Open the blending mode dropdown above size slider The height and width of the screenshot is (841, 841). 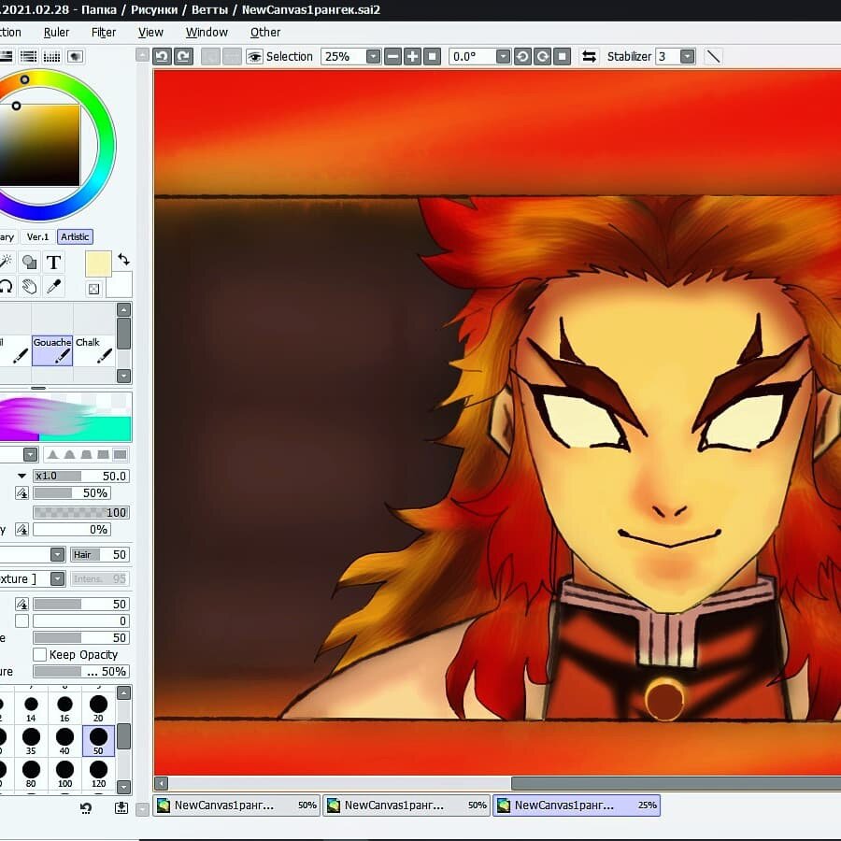(30, 454)
